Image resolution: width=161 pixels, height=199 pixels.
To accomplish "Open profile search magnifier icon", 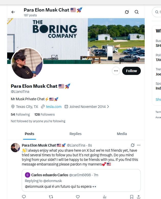I will tap(137, 12).
